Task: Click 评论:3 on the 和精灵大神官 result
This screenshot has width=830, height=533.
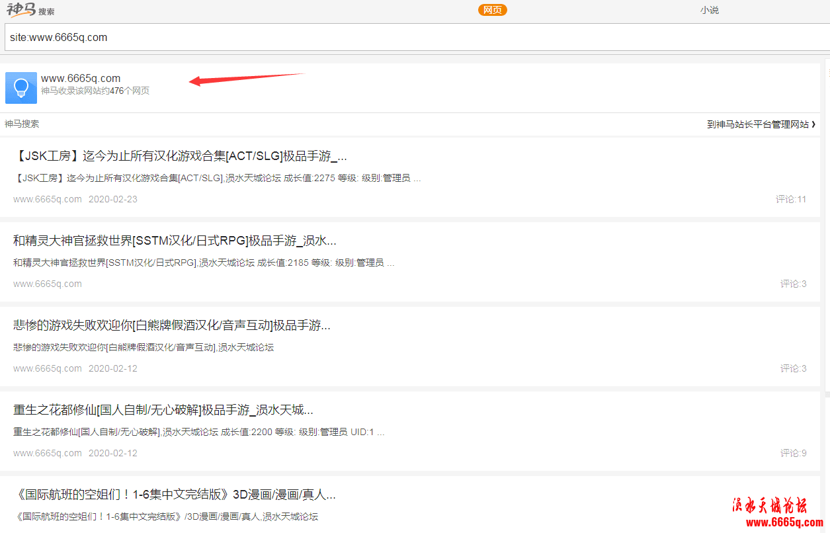Action: (794, 284)
